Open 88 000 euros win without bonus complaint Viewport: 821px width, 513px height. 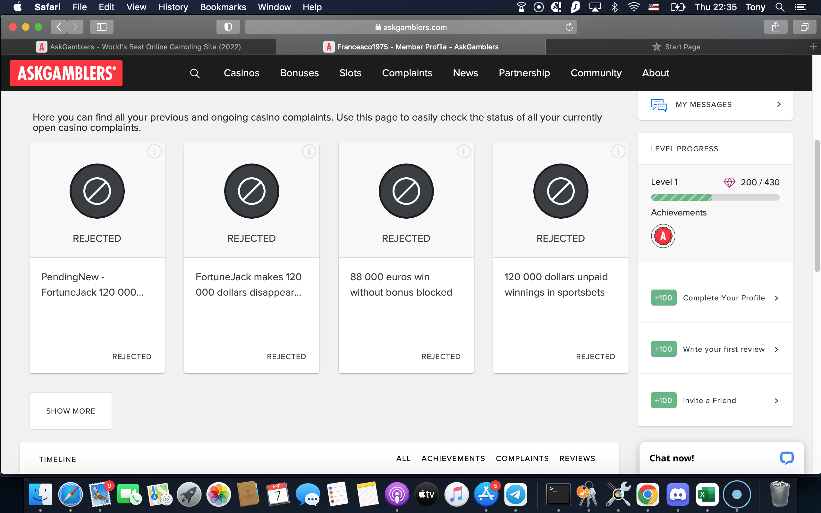pos(401,284)
